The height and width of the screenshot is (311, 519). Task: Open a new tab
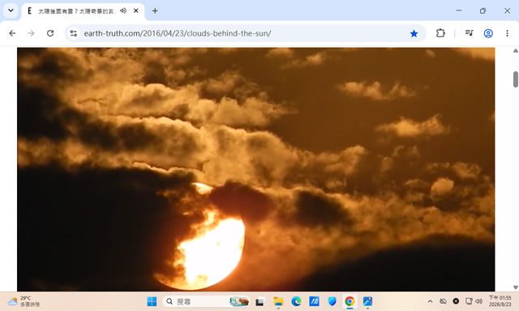[x=155, y=11]
